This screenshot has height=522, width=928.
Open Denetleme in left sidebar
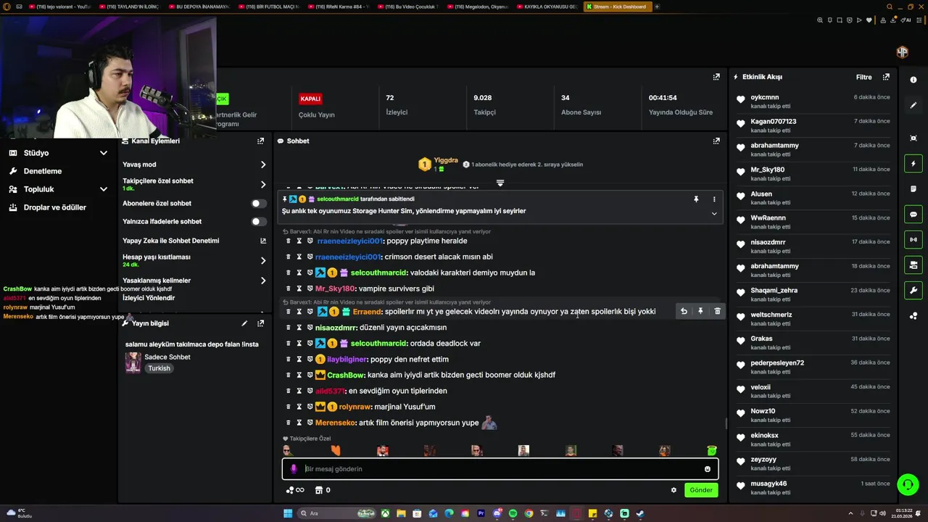[43, 171]
